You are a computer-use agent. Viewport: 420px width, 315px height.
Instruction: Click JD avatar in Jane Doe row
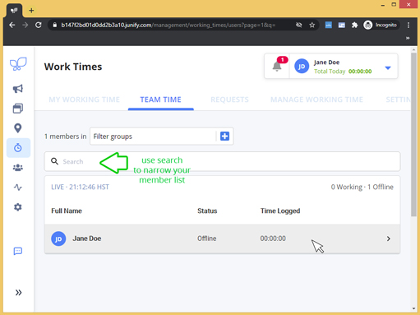pyautogui.click(x=58, y=239)
